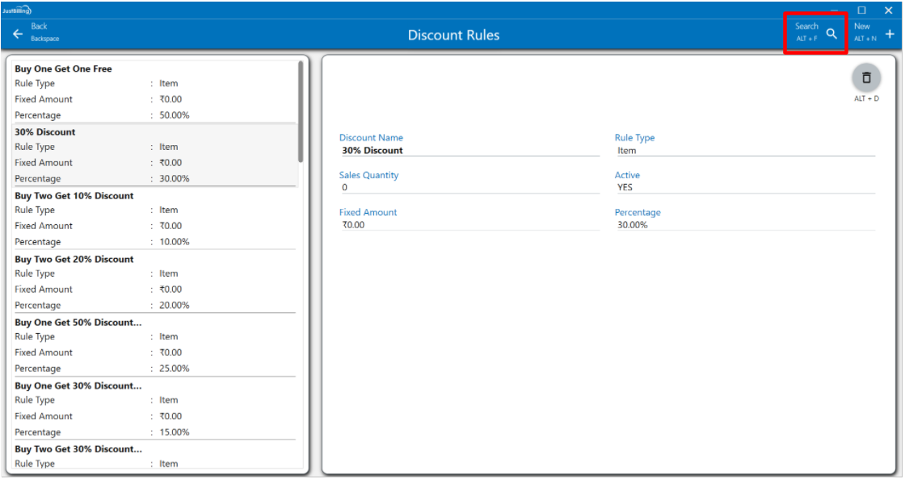
Task: Open Buy Two Get 10% Discount rule
Action: [x=74, y=196]
